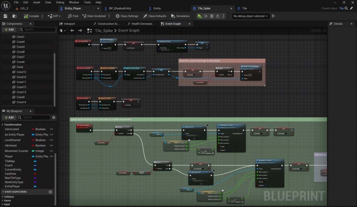The width and height of the screenshot is (357, 207).
Task: Close the Event Graph tab
Action: [189, 24]
